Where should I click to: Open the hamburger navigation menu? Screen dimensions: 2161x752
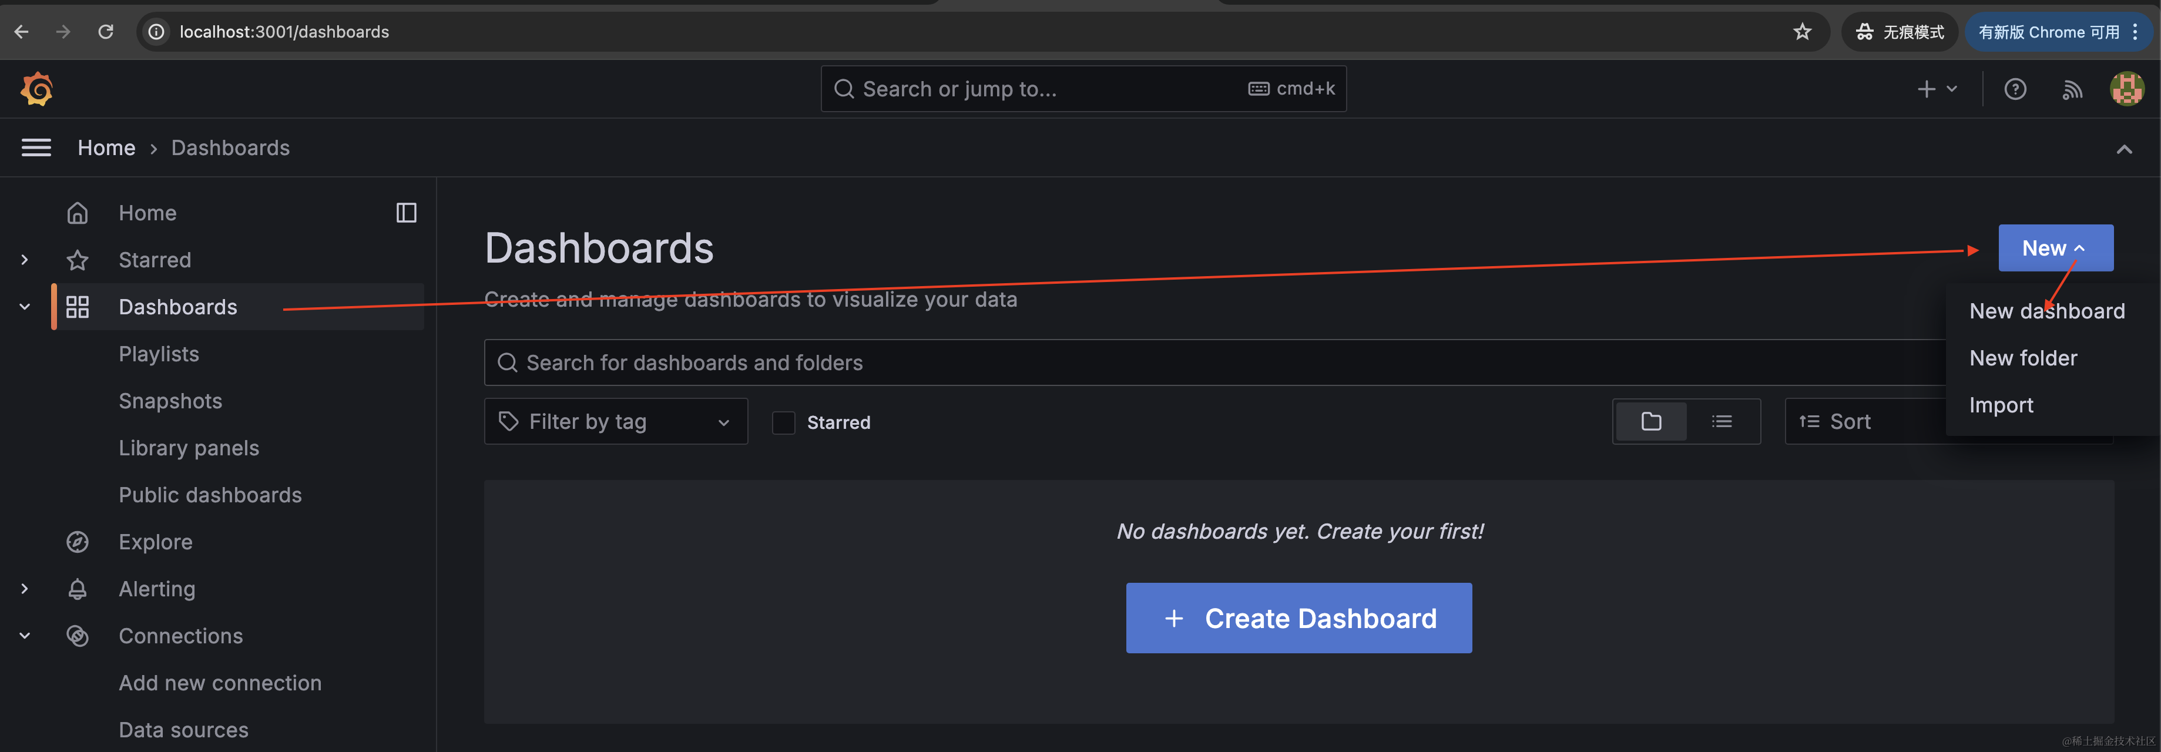(x=36, y=147)
